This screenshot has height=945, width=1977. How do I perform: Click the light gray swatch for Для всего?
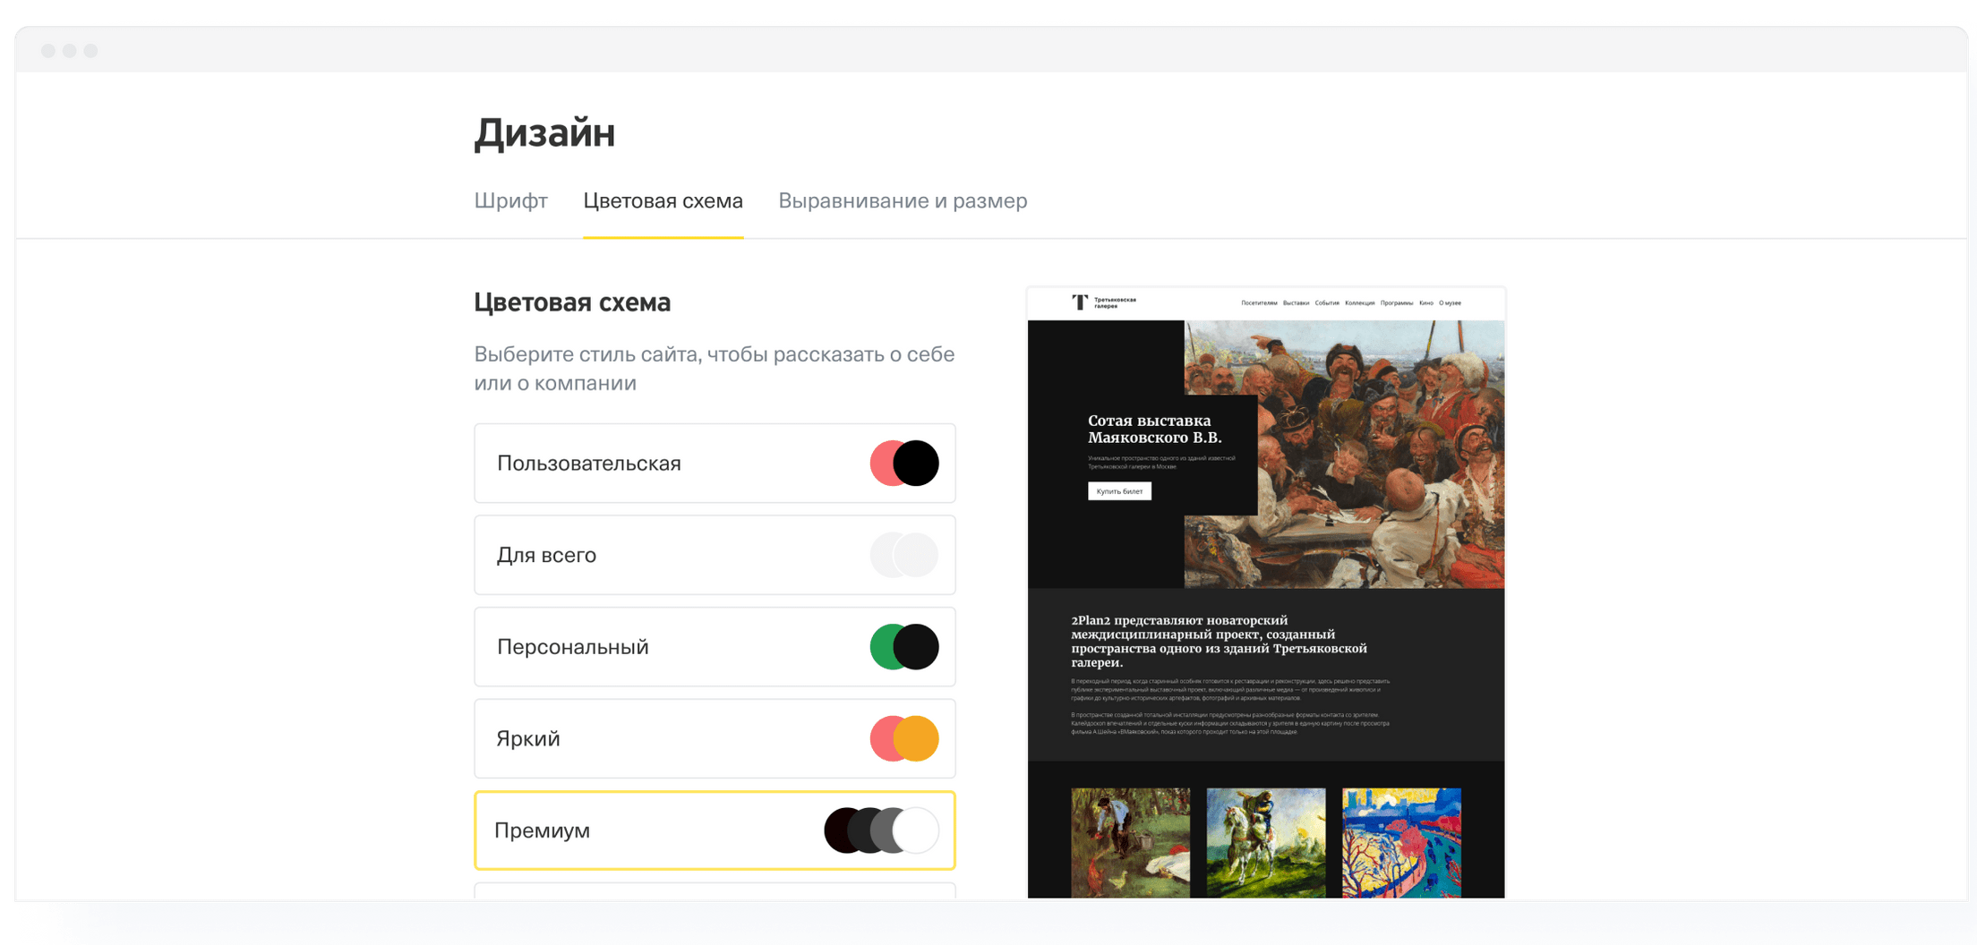[x=904, y=555]
